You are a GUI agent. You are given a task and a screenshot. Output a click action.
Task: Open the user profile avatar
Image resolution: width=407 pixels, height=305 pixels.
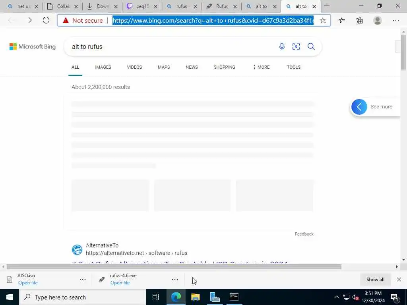[378, 21]
